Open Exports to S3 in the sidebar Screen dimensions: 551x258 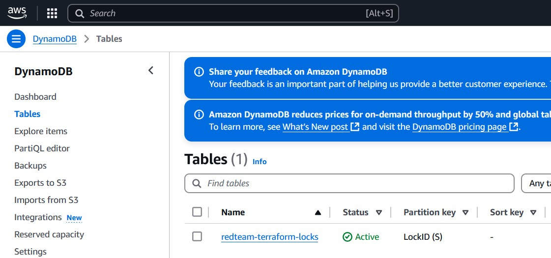40,183
